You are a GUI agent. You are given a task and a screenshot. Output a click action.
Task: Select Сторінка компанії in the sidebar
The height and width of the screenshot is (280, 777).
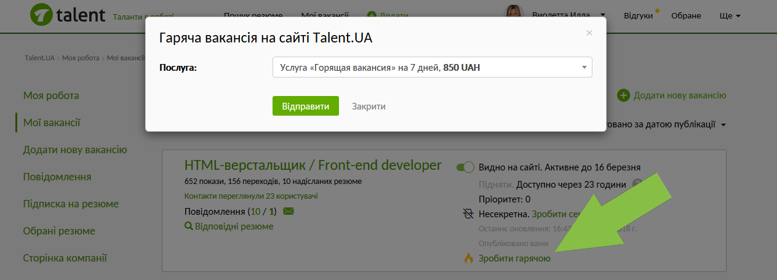[65, 258]
